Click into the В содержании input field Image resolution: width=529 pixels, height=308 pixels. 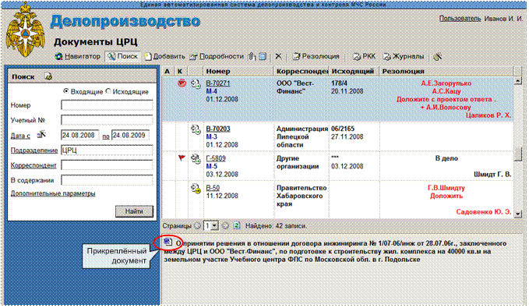(x=107, y=179)
